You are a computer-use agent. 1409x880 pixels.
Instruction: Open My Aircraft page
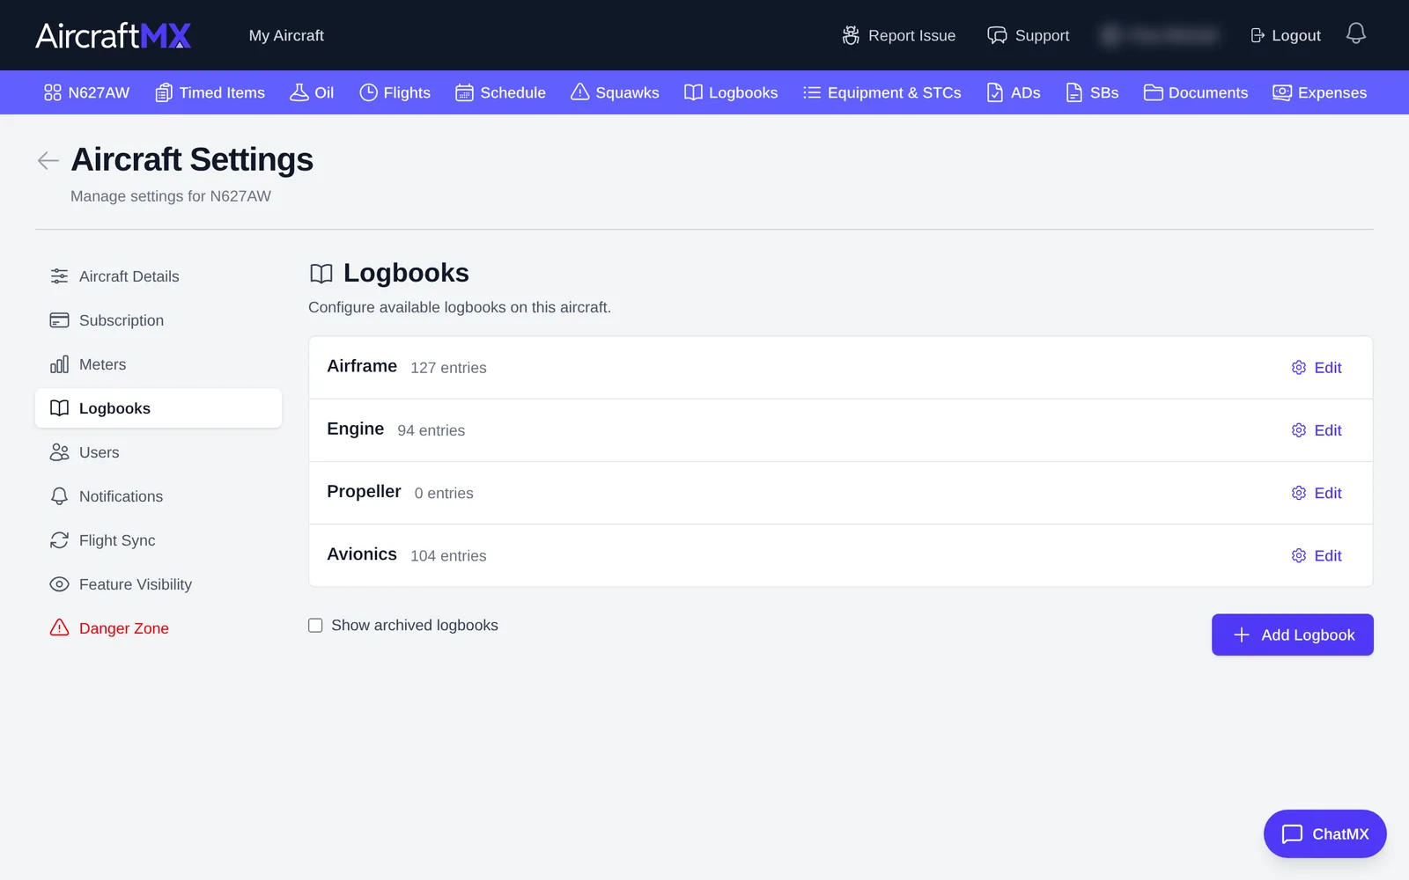click(286, 35)
